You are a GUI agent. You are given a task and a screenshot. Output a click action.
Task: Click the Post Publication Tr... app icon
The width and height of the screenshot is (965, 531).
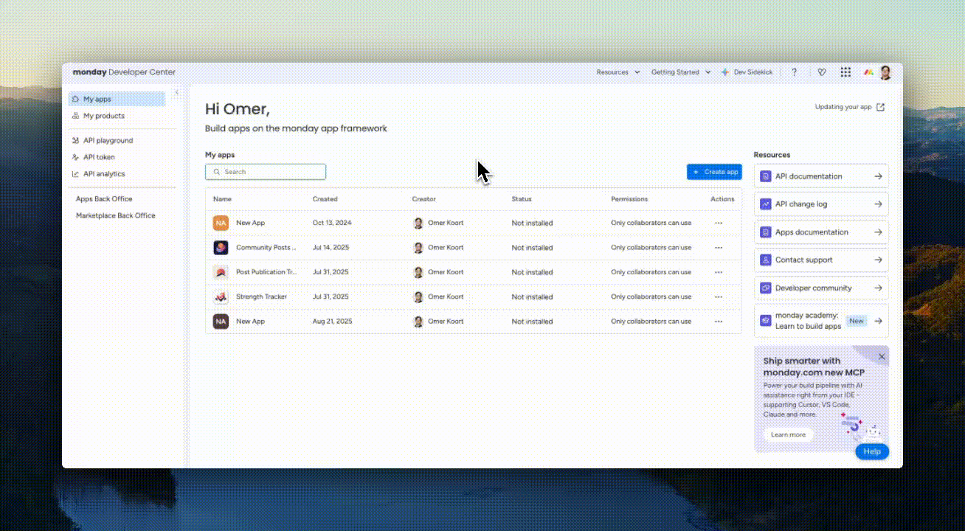(221, 272)
